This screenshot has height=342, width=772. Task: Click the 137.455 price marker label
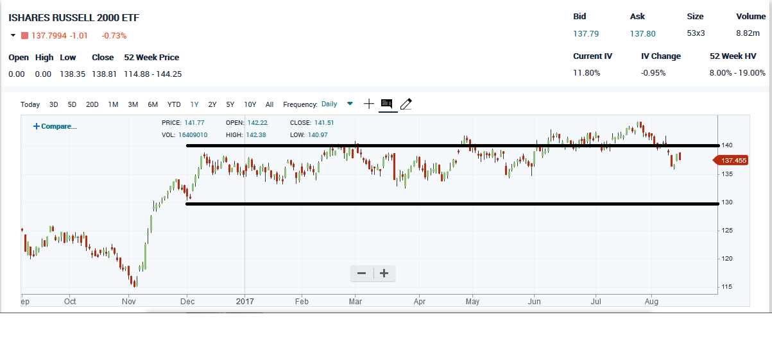[x=732, y=161]
